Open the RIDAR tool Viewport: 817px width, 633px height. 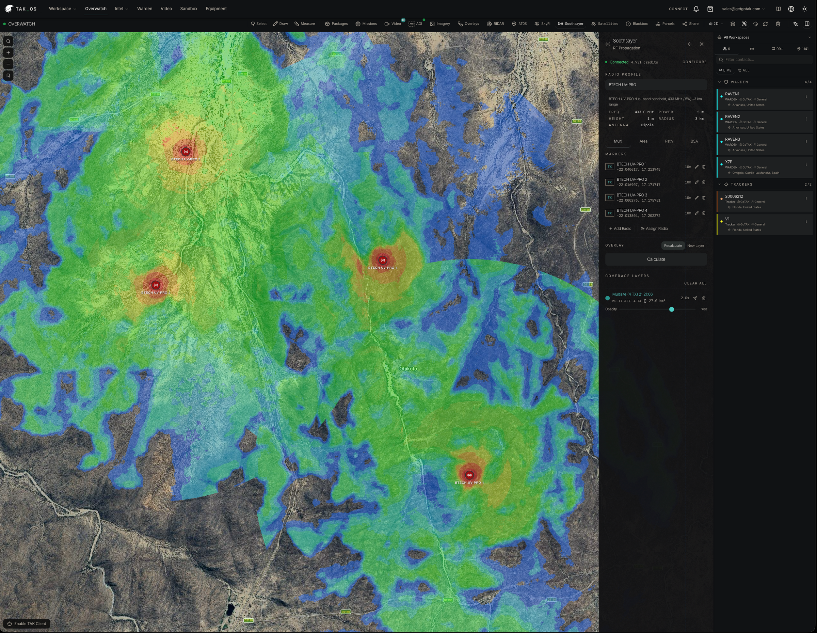click(x=495, y=23)
